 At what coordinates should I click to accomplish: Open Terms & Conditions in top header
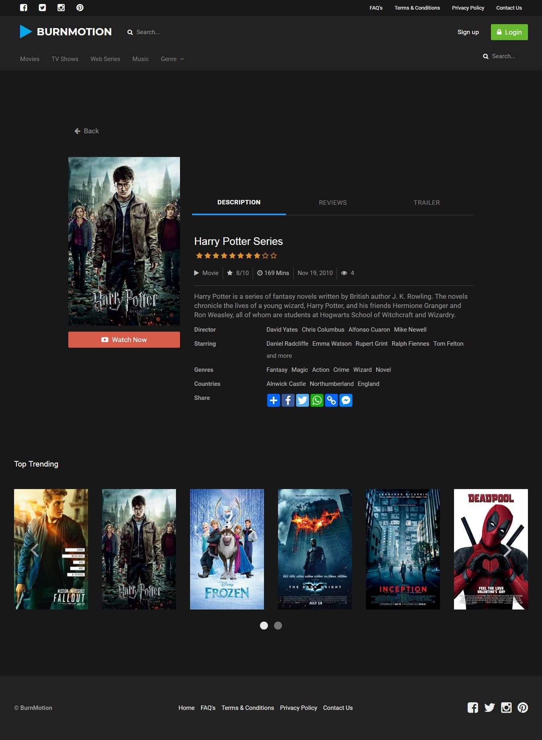[417, 8]
